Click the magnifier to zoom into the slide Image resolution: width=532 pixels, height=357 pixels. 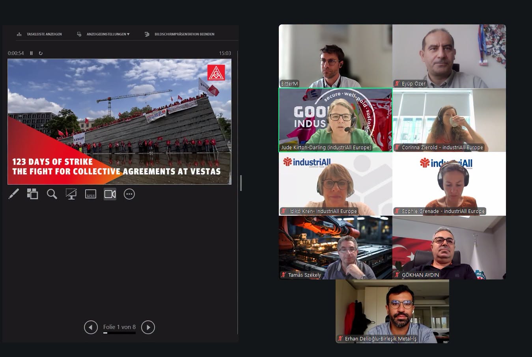pos(52,194)
